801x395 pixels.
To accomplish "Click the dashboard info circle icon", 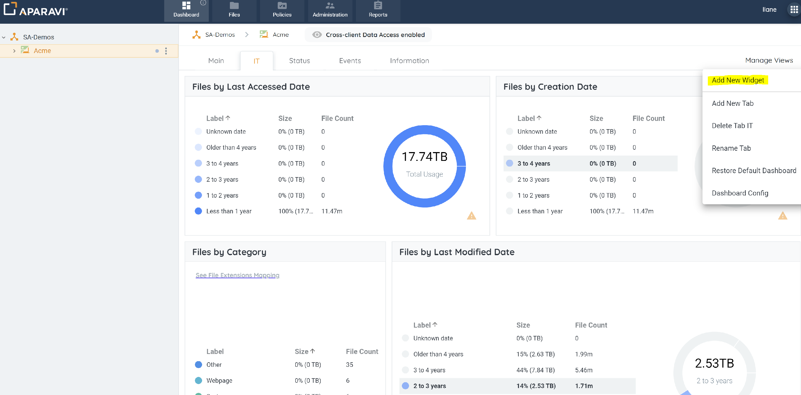I will tap(203, 3).
